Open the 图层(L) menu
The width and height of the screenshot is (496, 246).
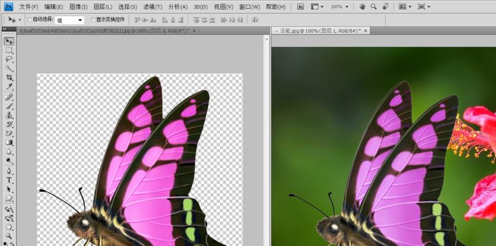(103, 7)
